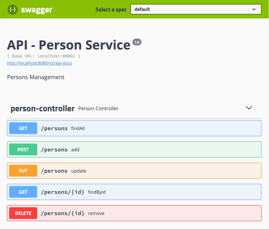Click the green POST method badge
This screenshot has height=229, width=269.
(23, 150)
